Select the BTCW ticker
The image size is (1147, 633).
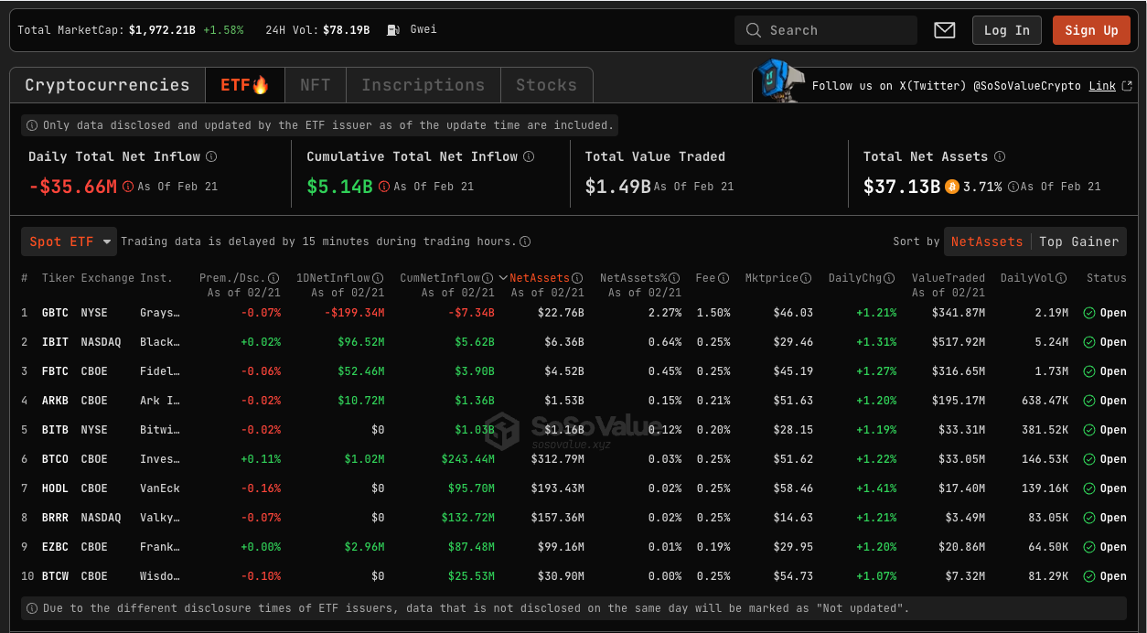pyautogui.click(x=55, y=576)
